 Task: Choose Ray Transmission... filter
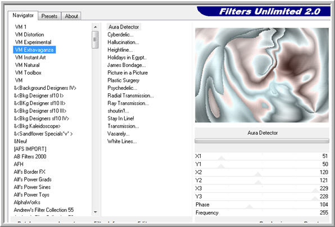[128, 103]
